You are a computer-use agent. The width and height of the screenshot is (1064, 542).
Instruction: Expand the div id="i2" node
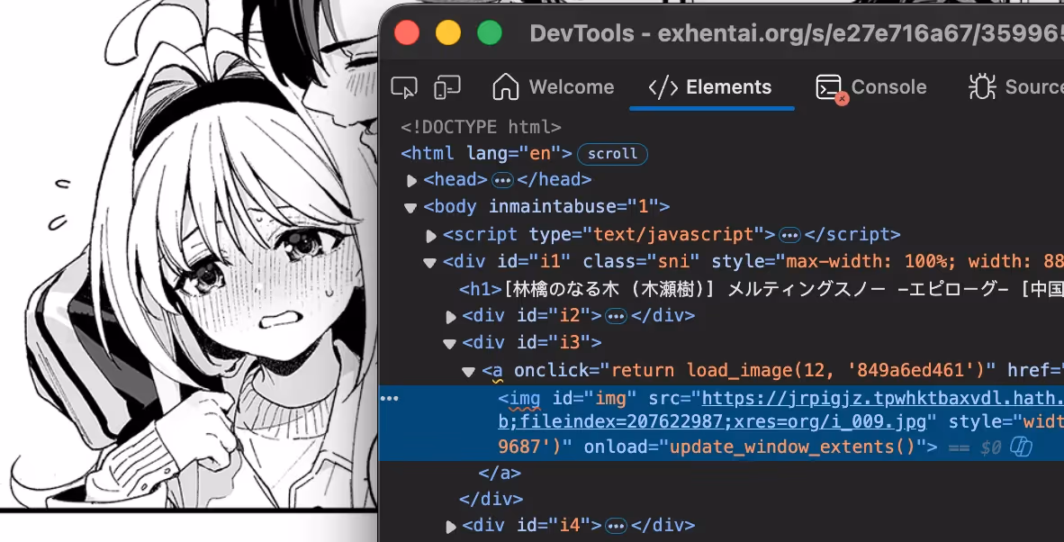tap(451, 316)
